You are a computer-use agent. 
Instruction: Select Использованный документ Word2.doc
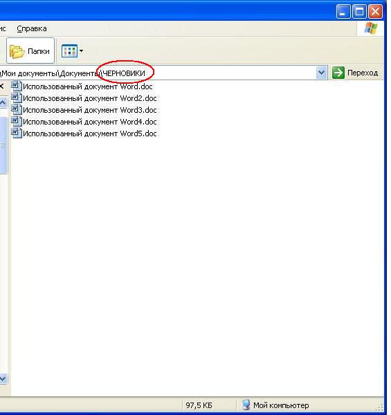click(x=84, y=98)
